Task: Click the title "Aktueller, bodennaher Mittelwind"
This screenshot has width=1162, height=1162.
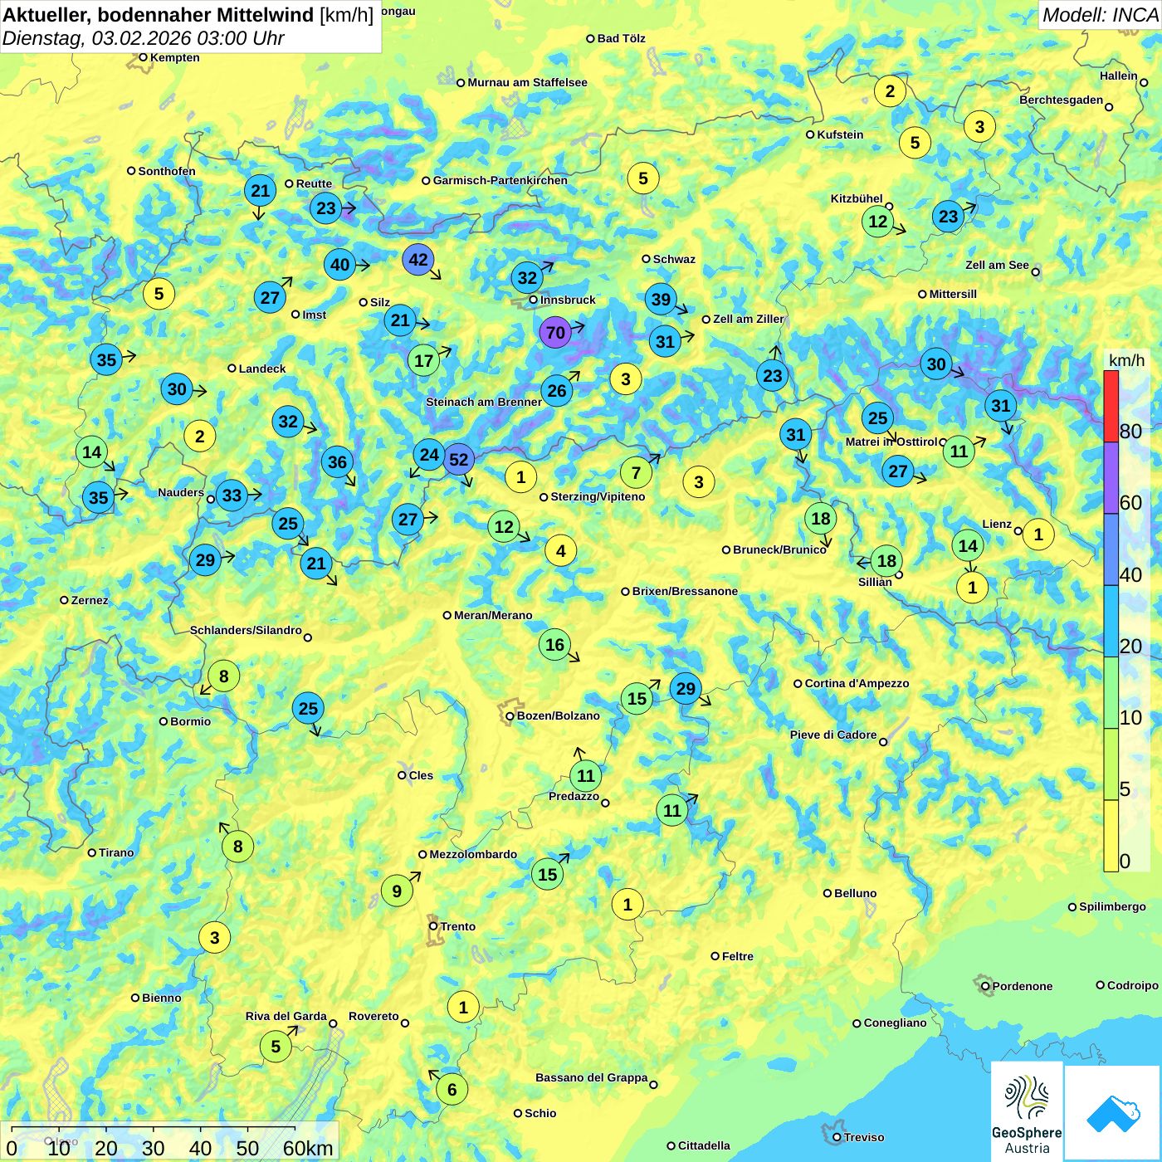Action: [159, 14]
